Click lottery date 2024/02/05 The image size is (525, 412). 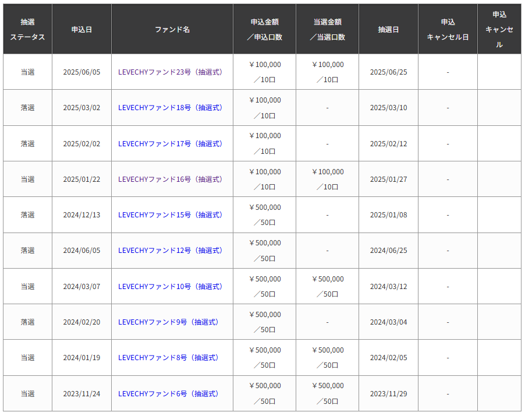pyautogui.click(x=388, y=358)
